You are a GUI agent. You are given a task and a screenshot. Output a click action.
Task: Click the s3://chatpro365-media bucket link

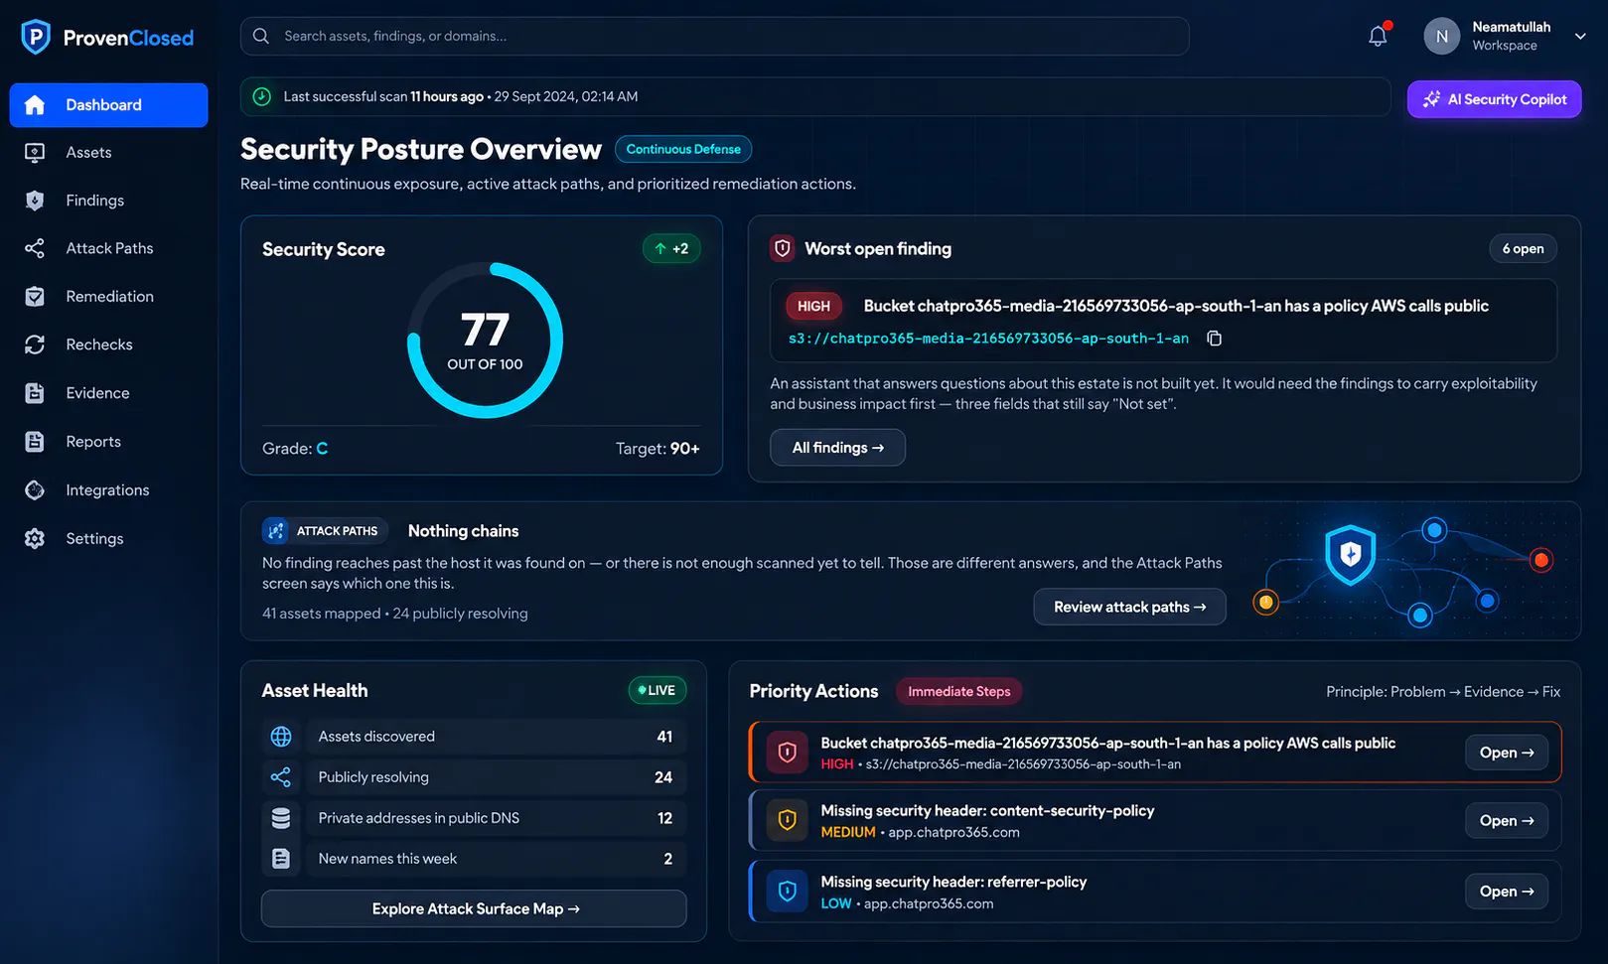tap(988, 339)
